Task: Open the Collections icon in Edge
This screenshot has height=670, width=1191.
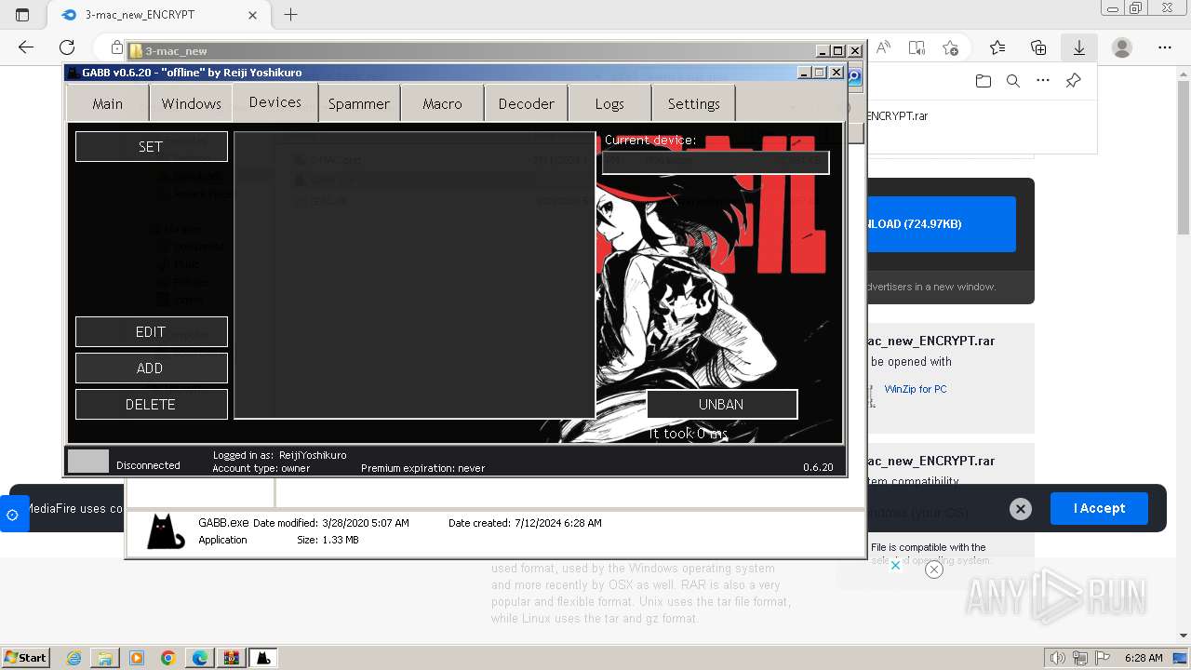Action: click(x=1038, y=47)
